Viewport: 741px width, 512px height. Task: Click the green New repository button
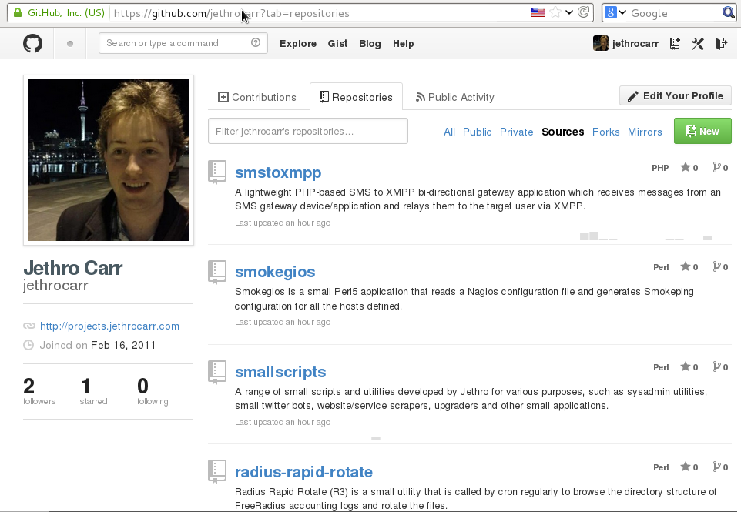702,131
